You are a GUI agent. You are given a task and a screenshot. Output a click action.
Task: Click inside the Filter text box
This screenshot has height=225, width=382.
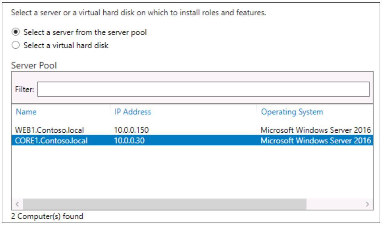tap(203, 89)
